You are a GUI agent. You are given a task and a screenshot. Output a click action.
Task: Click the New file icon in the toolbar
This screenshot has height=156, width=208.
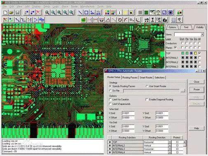point(5,13)
